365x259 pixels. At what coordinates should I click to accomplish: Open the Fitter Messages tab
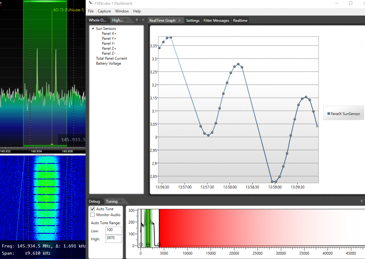[x=216, y=20]
